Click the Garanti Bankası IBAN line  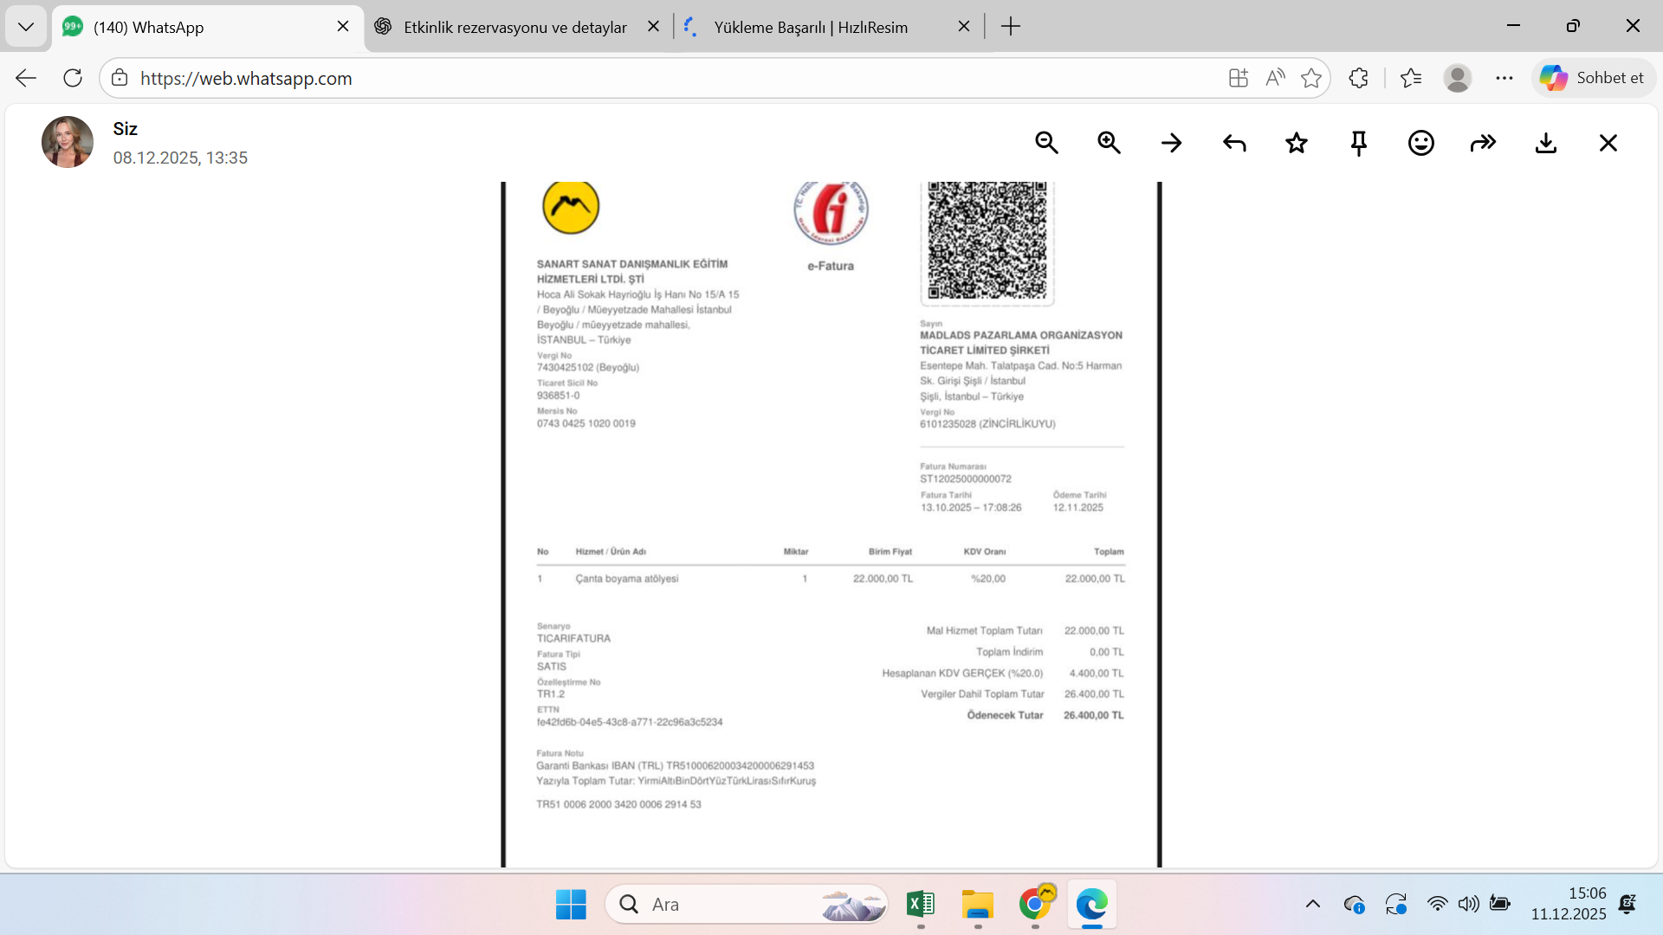[676, 765]
